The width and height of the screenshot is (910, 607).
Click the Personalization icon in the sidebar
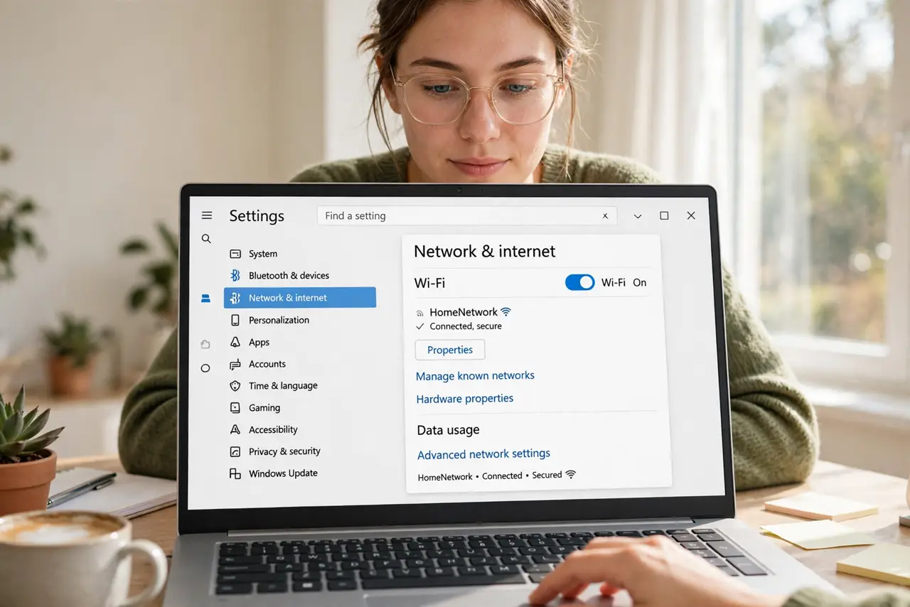point(235,320)
